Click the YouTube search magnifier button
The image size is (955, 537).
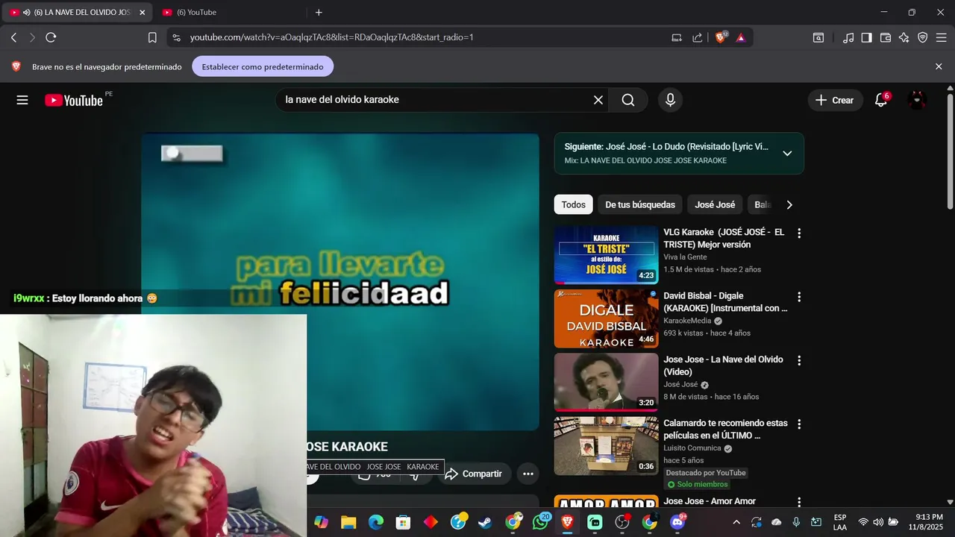(628, 100)
